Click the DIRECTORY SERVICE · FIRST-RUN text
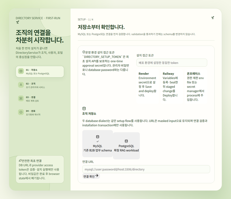This screenshot has width=231, height=199. [38, 18]
